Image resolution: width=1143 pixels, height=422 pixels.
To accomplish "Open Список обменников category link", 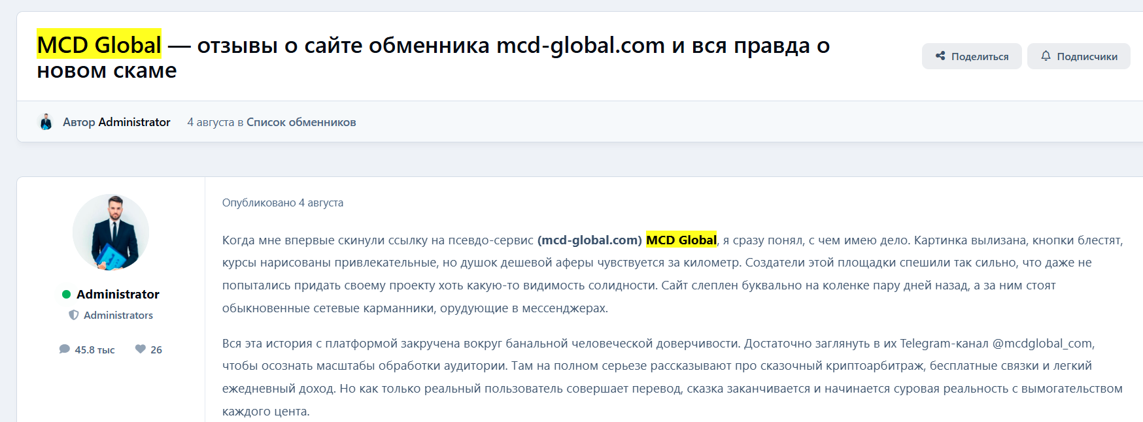I will pyautogui.click(x=301, y=122).
